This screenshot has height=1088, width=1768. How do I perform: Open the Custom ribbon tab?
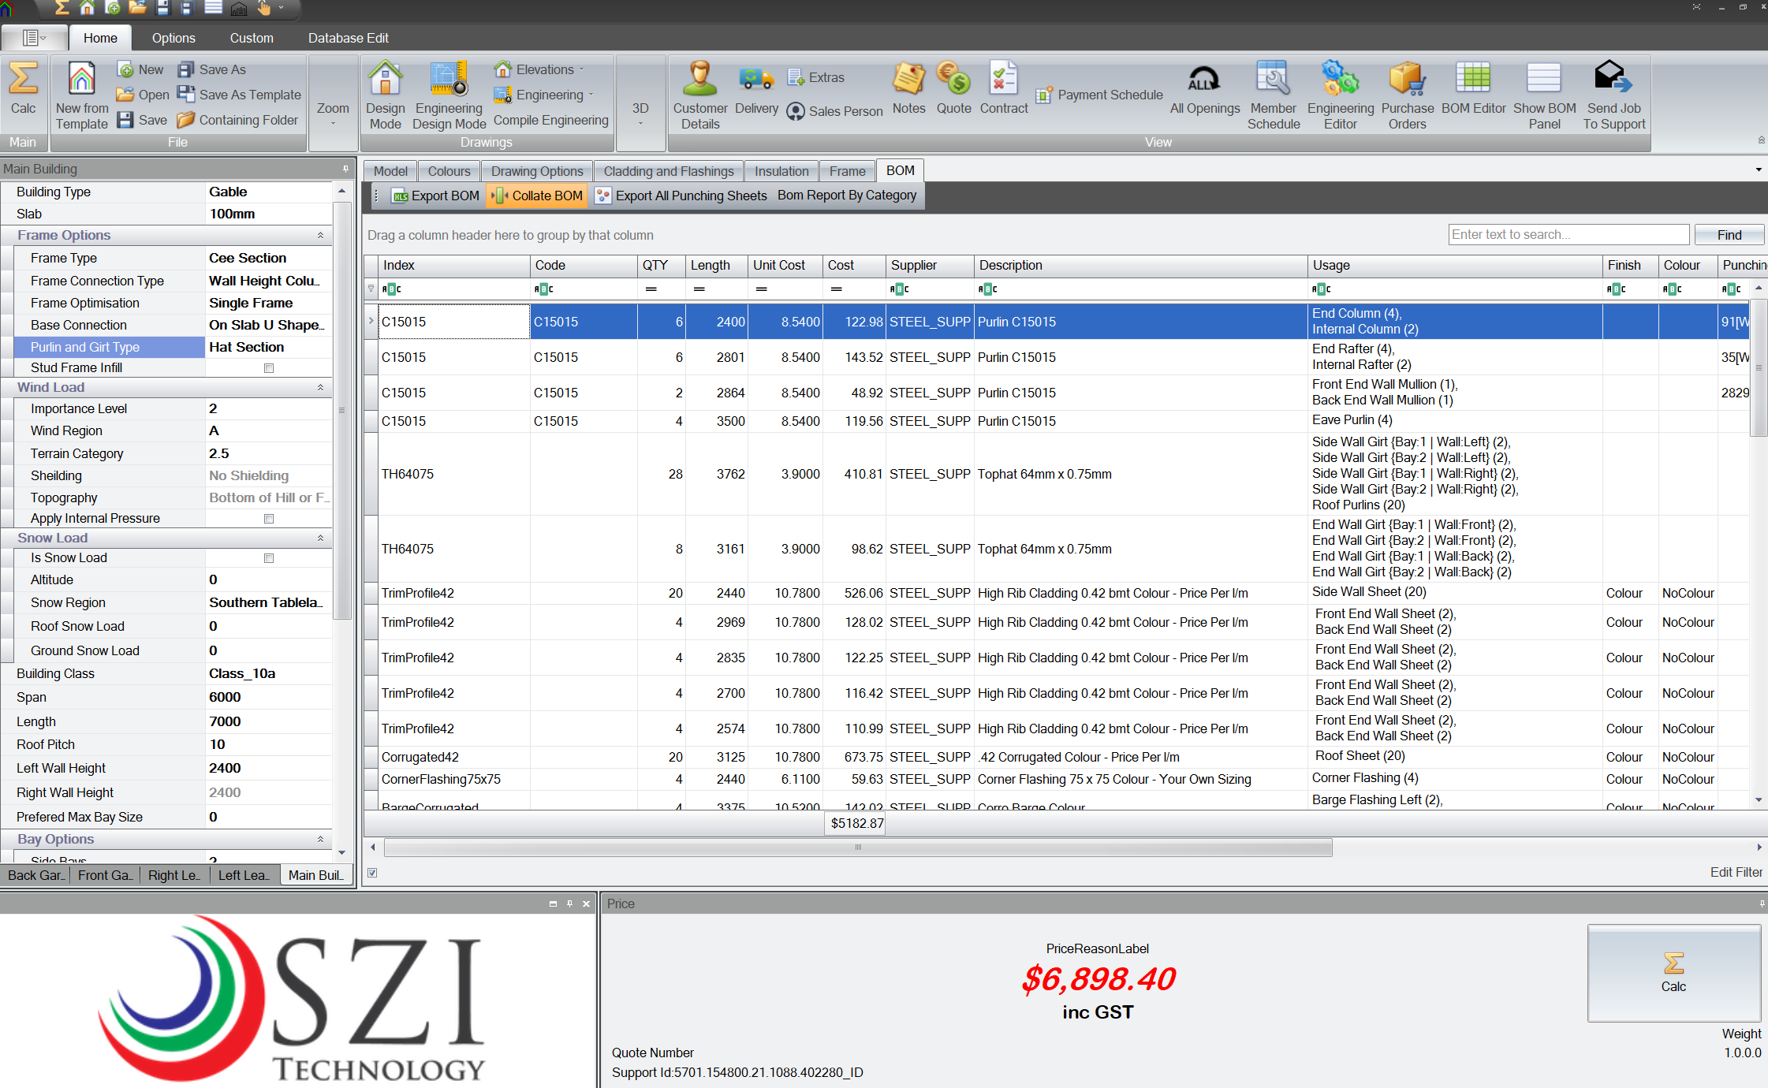tap(252, 38)
